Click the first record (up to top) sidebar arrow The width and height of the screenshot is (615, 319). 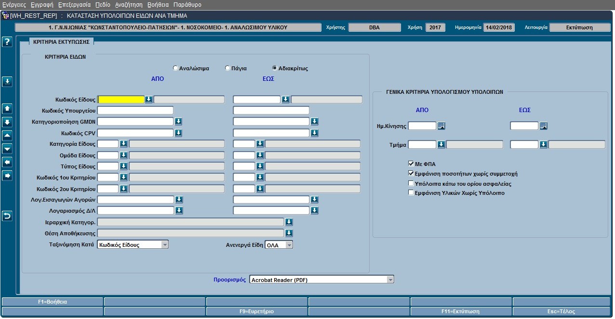pos(7,108)
